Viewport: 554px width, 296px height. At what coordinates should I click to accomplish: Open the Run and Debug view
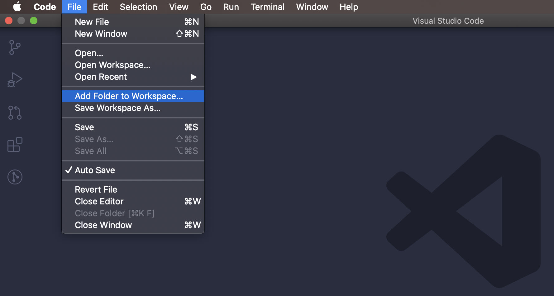pos(15,80)
